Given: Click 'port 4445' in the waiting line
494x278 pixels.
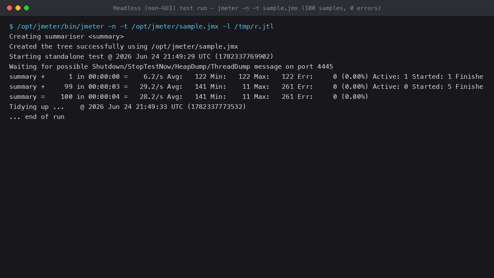Looking at the screenshot, I should [x=315, y=66].
